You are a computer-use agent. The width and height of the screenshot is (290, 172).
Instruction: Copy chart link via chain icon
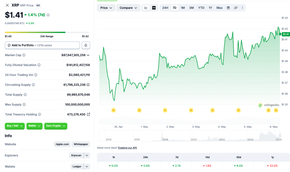236,8
